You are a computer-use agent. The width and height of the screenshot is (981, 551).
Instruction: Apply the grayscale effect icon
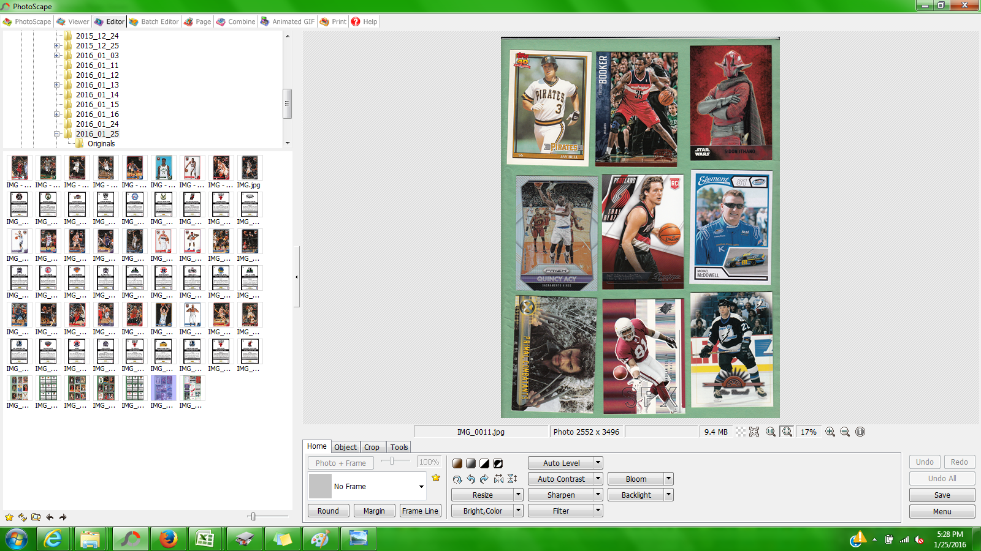click(471, 463)
